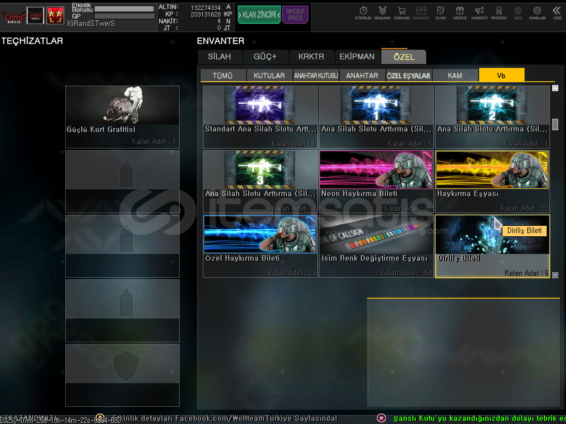Select the TÜMÜ sub-tab
The image size is (566, 424).
point(223,75)
